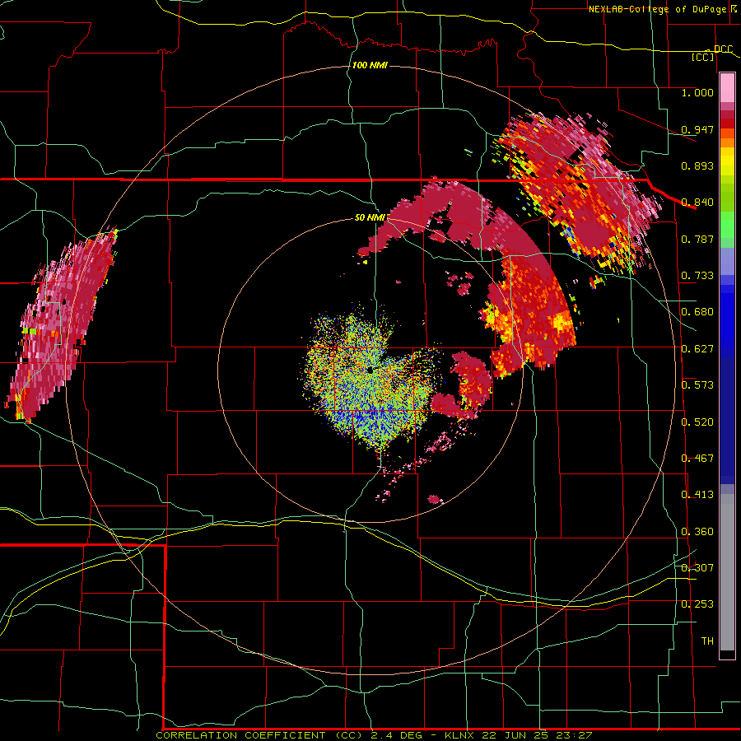Select the 0.840 scale value label

(x=697, y=203)
